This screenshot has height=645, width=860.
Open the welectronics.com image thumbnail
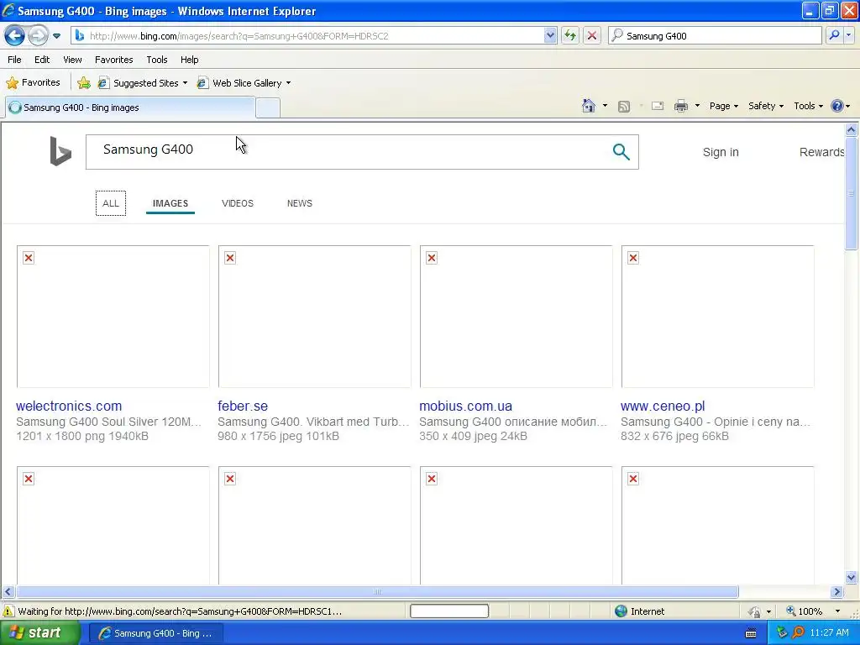pyautogui.click(x=113, y=317)
